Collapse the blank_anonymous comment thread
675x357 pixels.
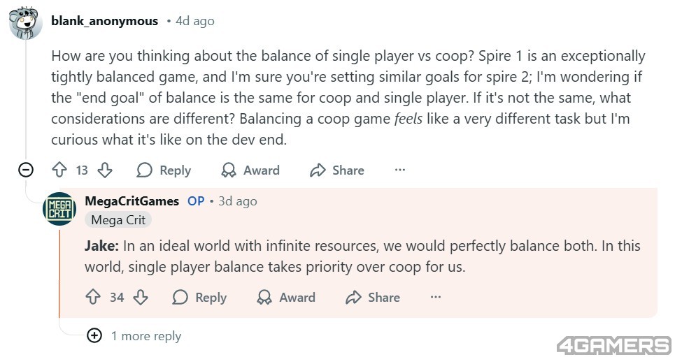click(x=26, y=170)
